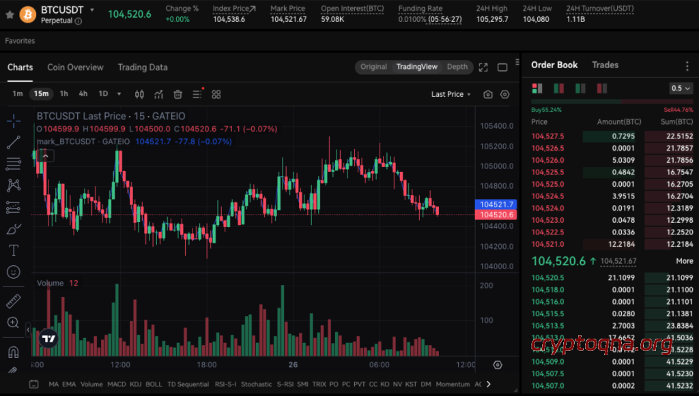Click the zoom in magnifier tool
Image resolution: width=699 pixels, height=396 pixels.
click(x=13, y=322)
